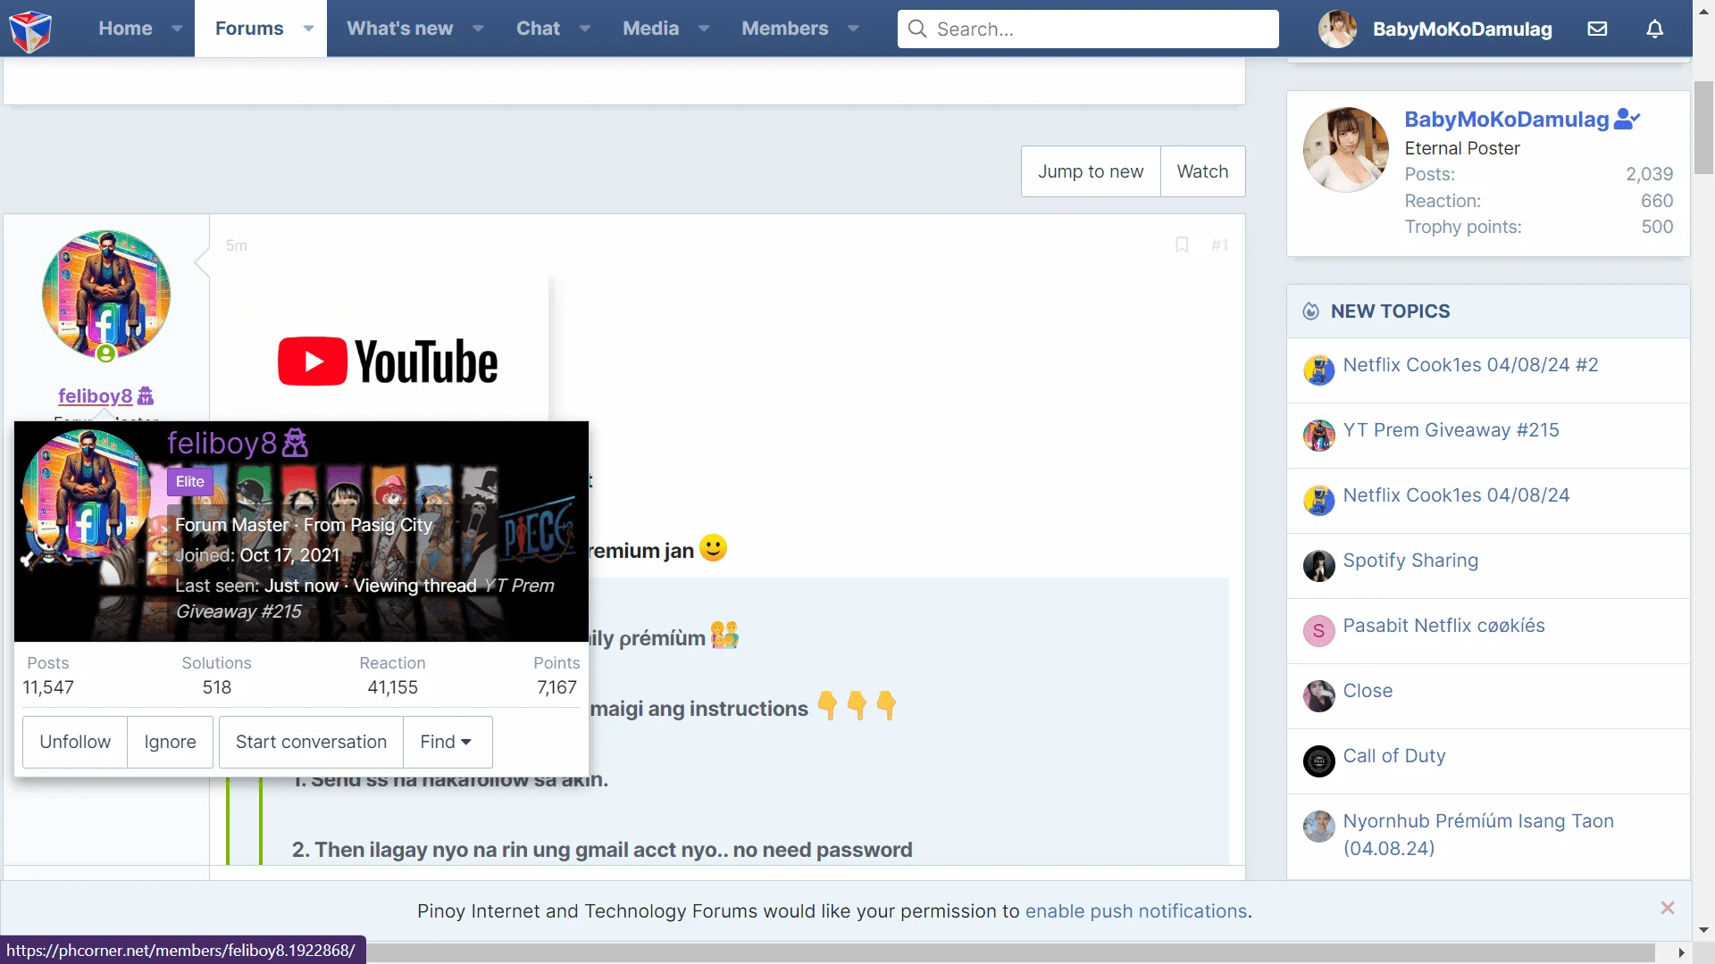This screenshot has width=1715, height=964.
Task: Open Netflix Cook1es 04/08/24 #2 topic
Action: tap(1470, 365)
